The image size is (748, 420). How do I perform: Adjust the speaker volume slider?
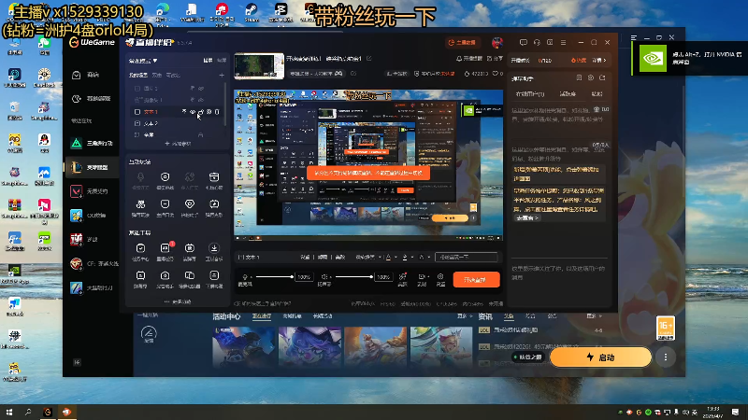pyautogui.click(x=353, y=276)
